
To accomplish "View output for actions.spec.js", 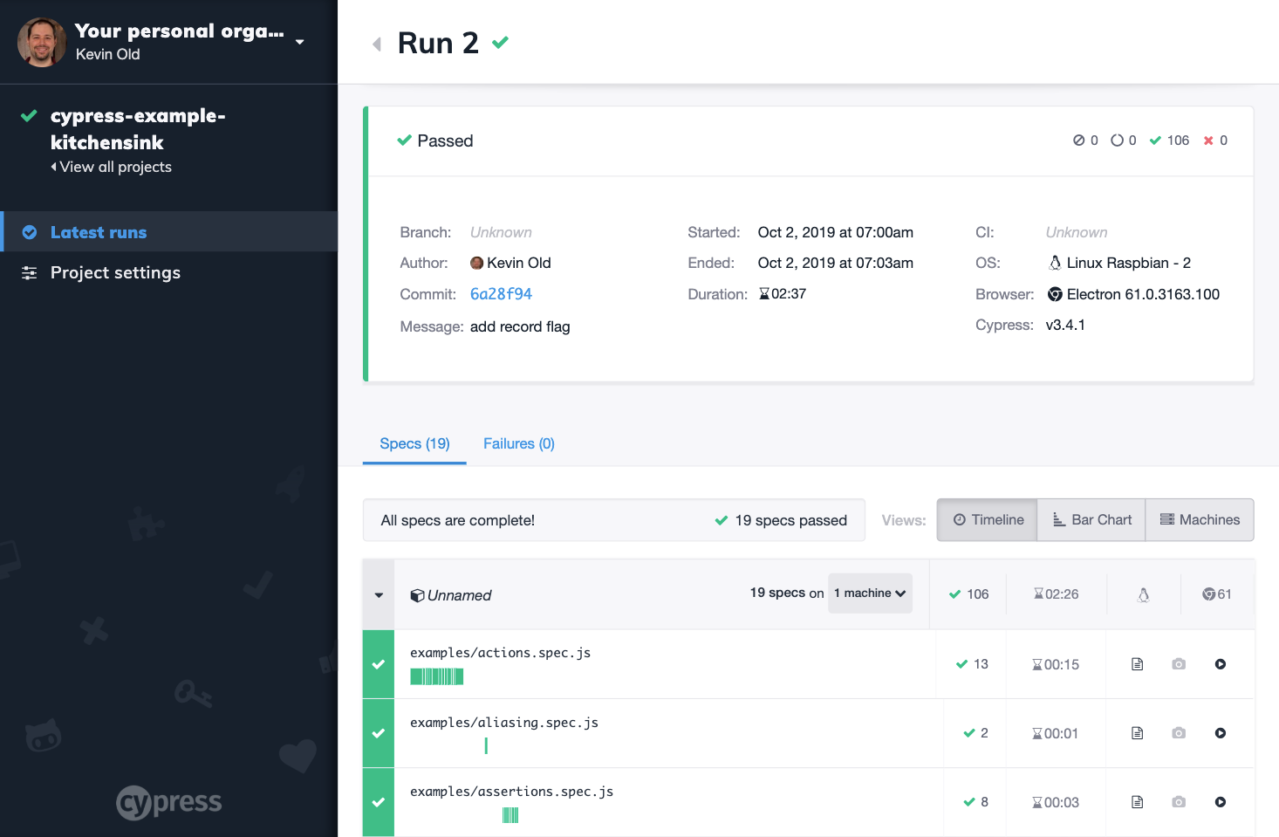I will coord(1137,664).
